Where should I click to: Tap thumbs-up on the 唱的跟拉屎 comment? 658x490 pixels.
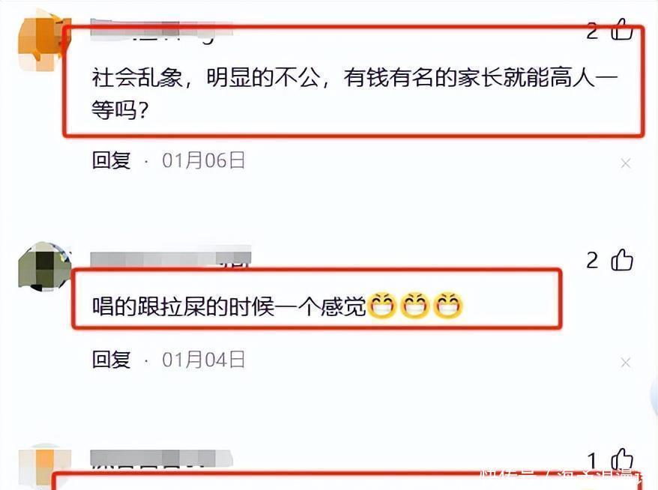click(622, 260)
